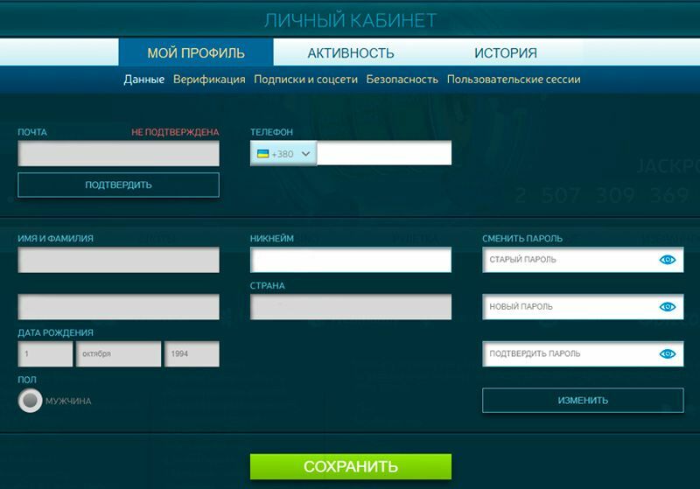
Task: Open the +380 country code dropdown
Action: tap(283, 153)
